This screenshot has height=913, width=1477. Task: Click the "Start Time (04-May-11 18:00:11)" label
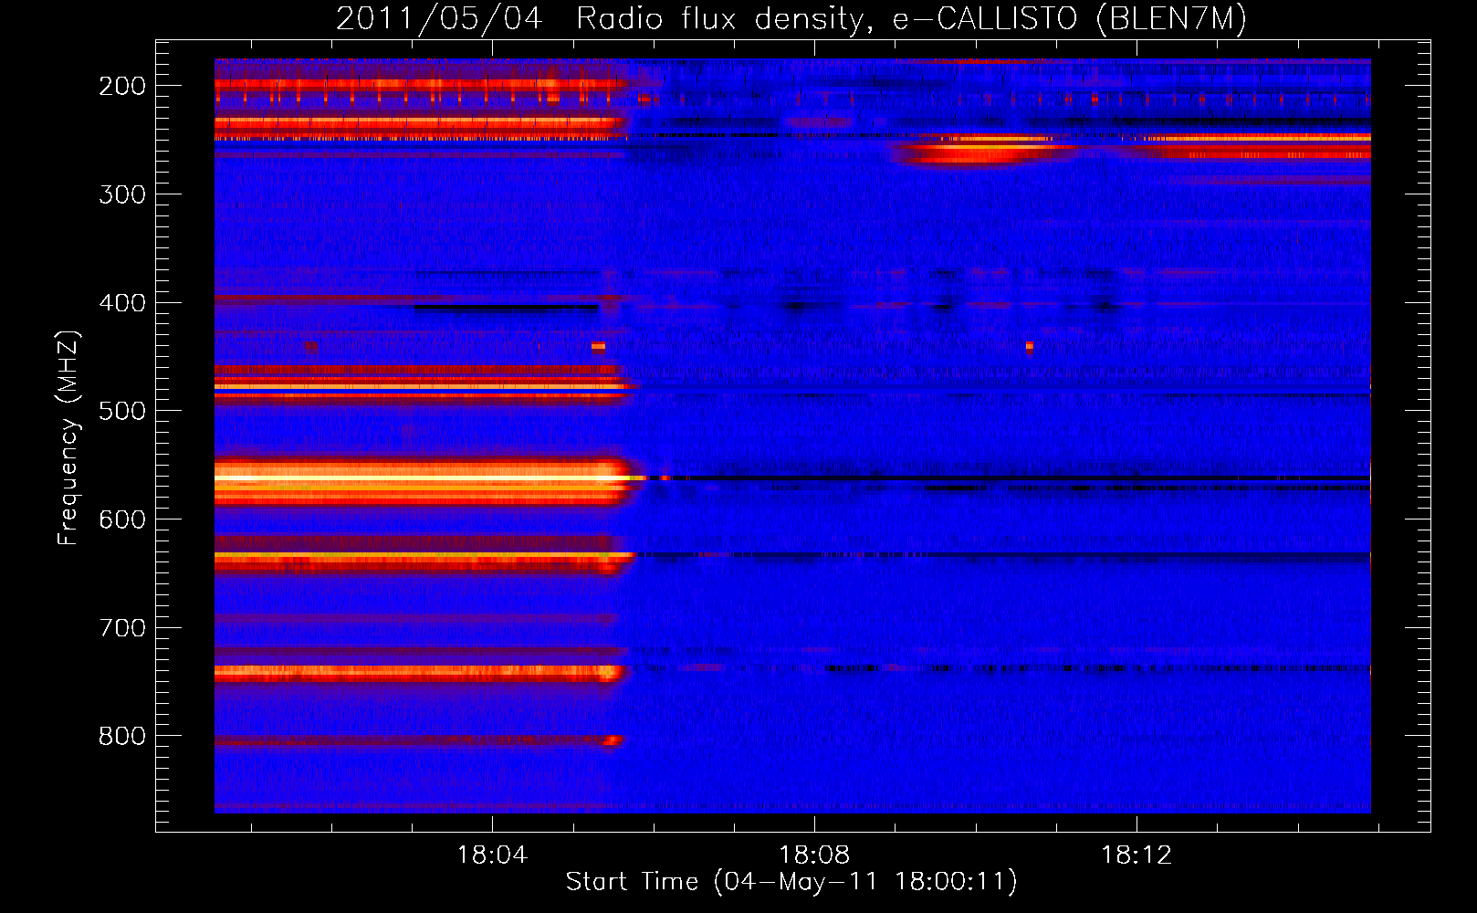791,882
